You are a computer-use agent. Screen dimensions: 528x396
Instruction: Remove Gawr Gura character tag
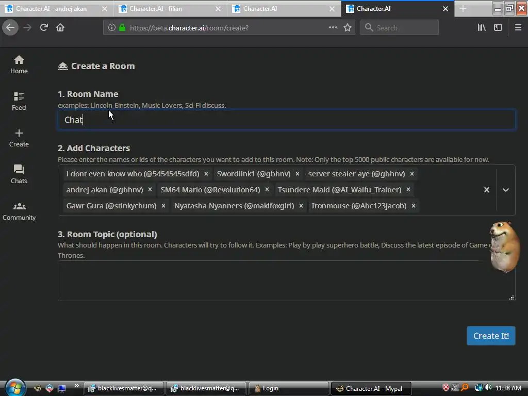[x=163, y=206]
